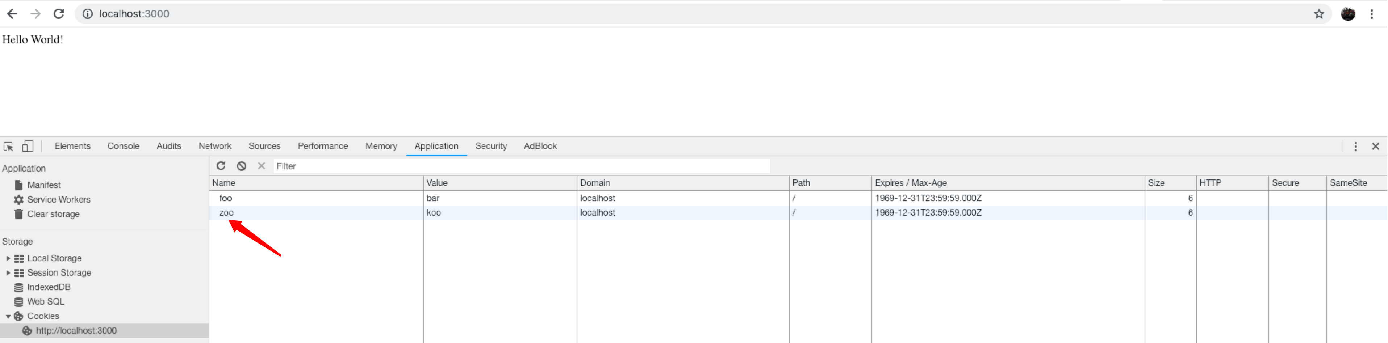Open the Network tab
Screen dimensions: 1388x343
[x=215, y=146]
